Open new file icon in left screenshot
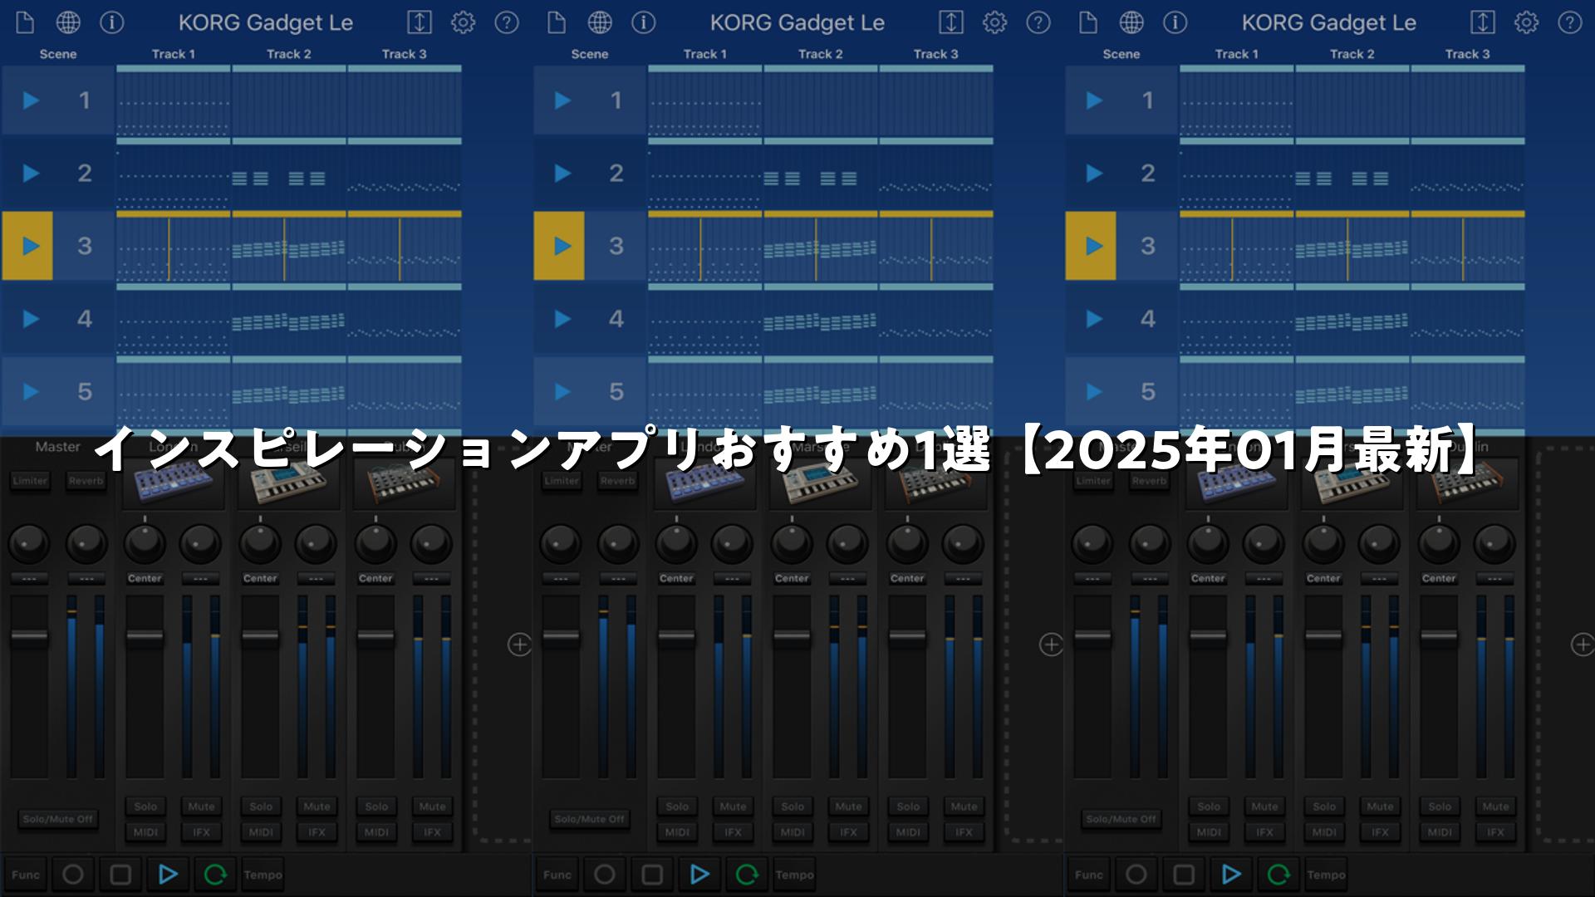This screenshot has width=1595, height=897. pos(25,22)
